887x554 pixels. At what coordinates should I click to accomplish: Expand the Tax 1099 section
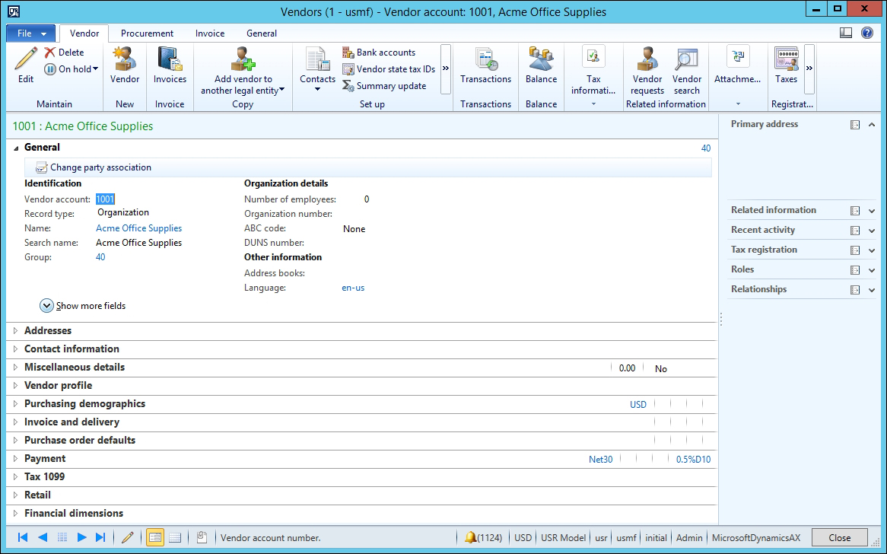pos(16,476)
